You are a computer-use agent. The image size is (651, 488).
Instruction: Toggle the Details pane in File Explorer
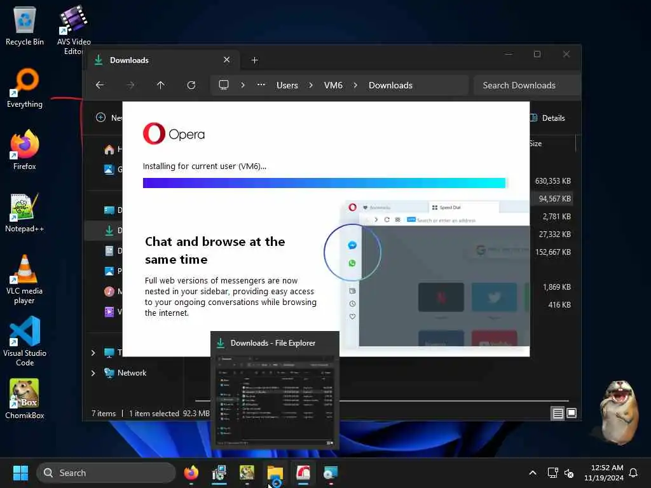click(x=547, y=118)
